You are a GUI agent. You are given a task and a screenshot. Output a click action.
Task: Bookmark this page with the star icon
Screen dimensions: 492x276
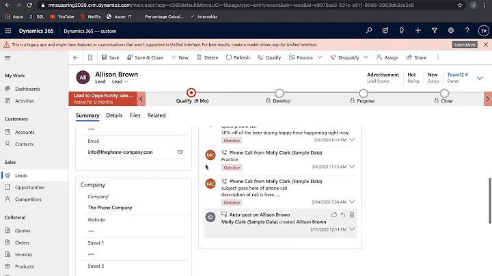pyautogui.click(x=460, y=5)
